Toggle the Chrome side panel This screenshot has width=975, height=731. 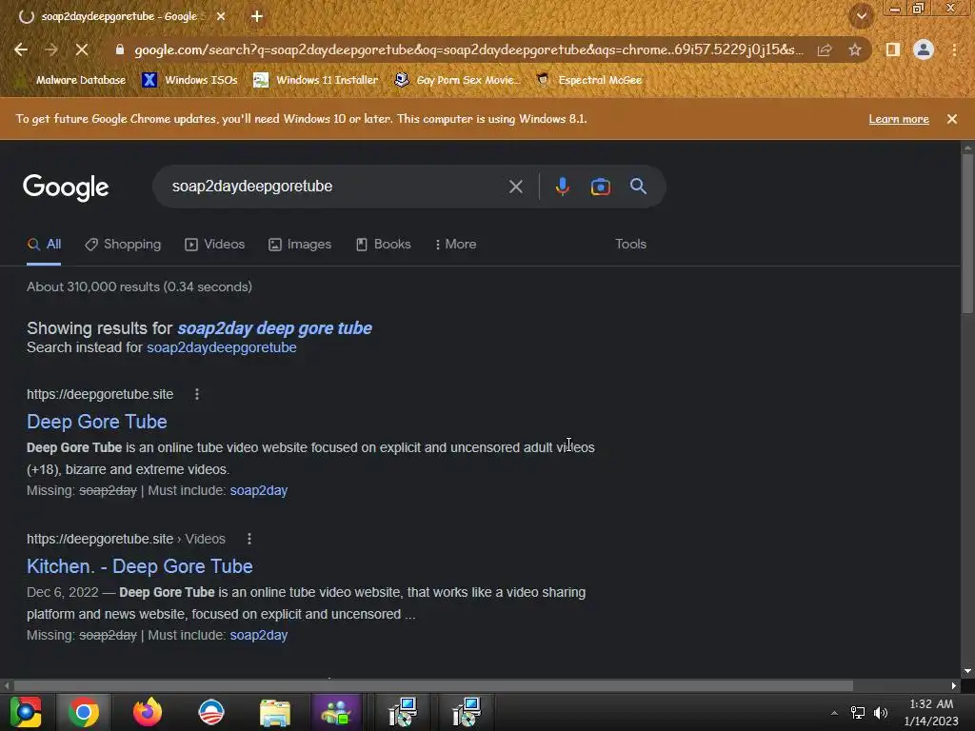pos(893,49)
